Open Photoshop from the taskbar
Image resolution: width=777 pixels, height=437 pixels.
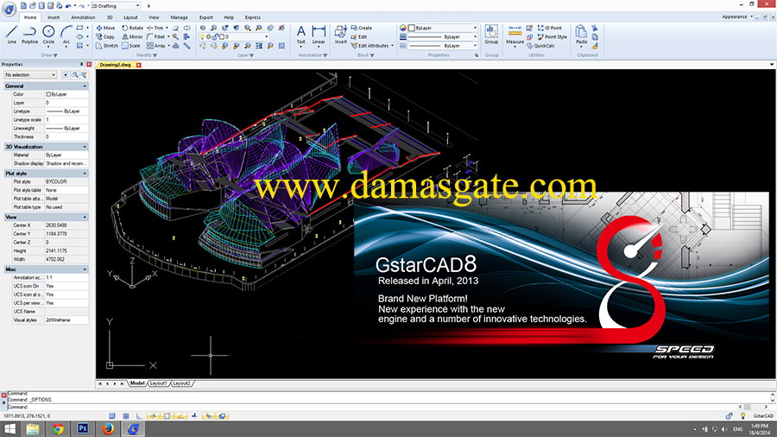click(x=83, y=428)
